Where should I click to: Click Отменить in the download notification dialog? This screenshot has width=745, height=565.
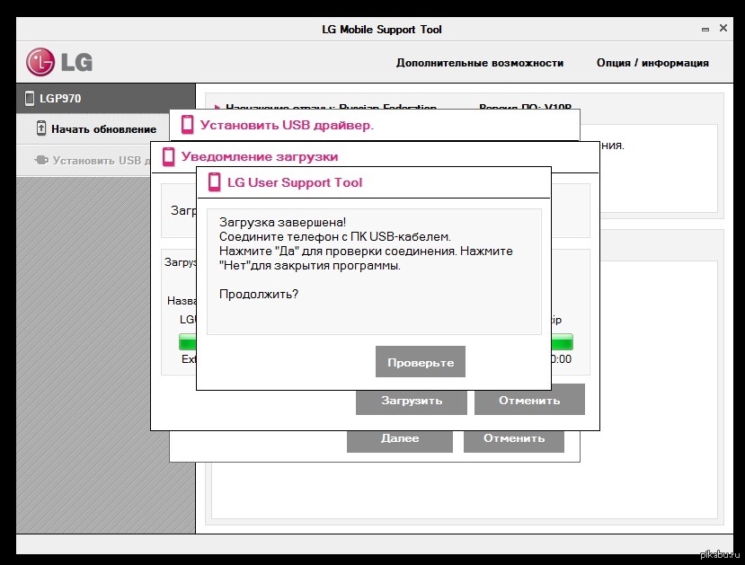point(529,400)
